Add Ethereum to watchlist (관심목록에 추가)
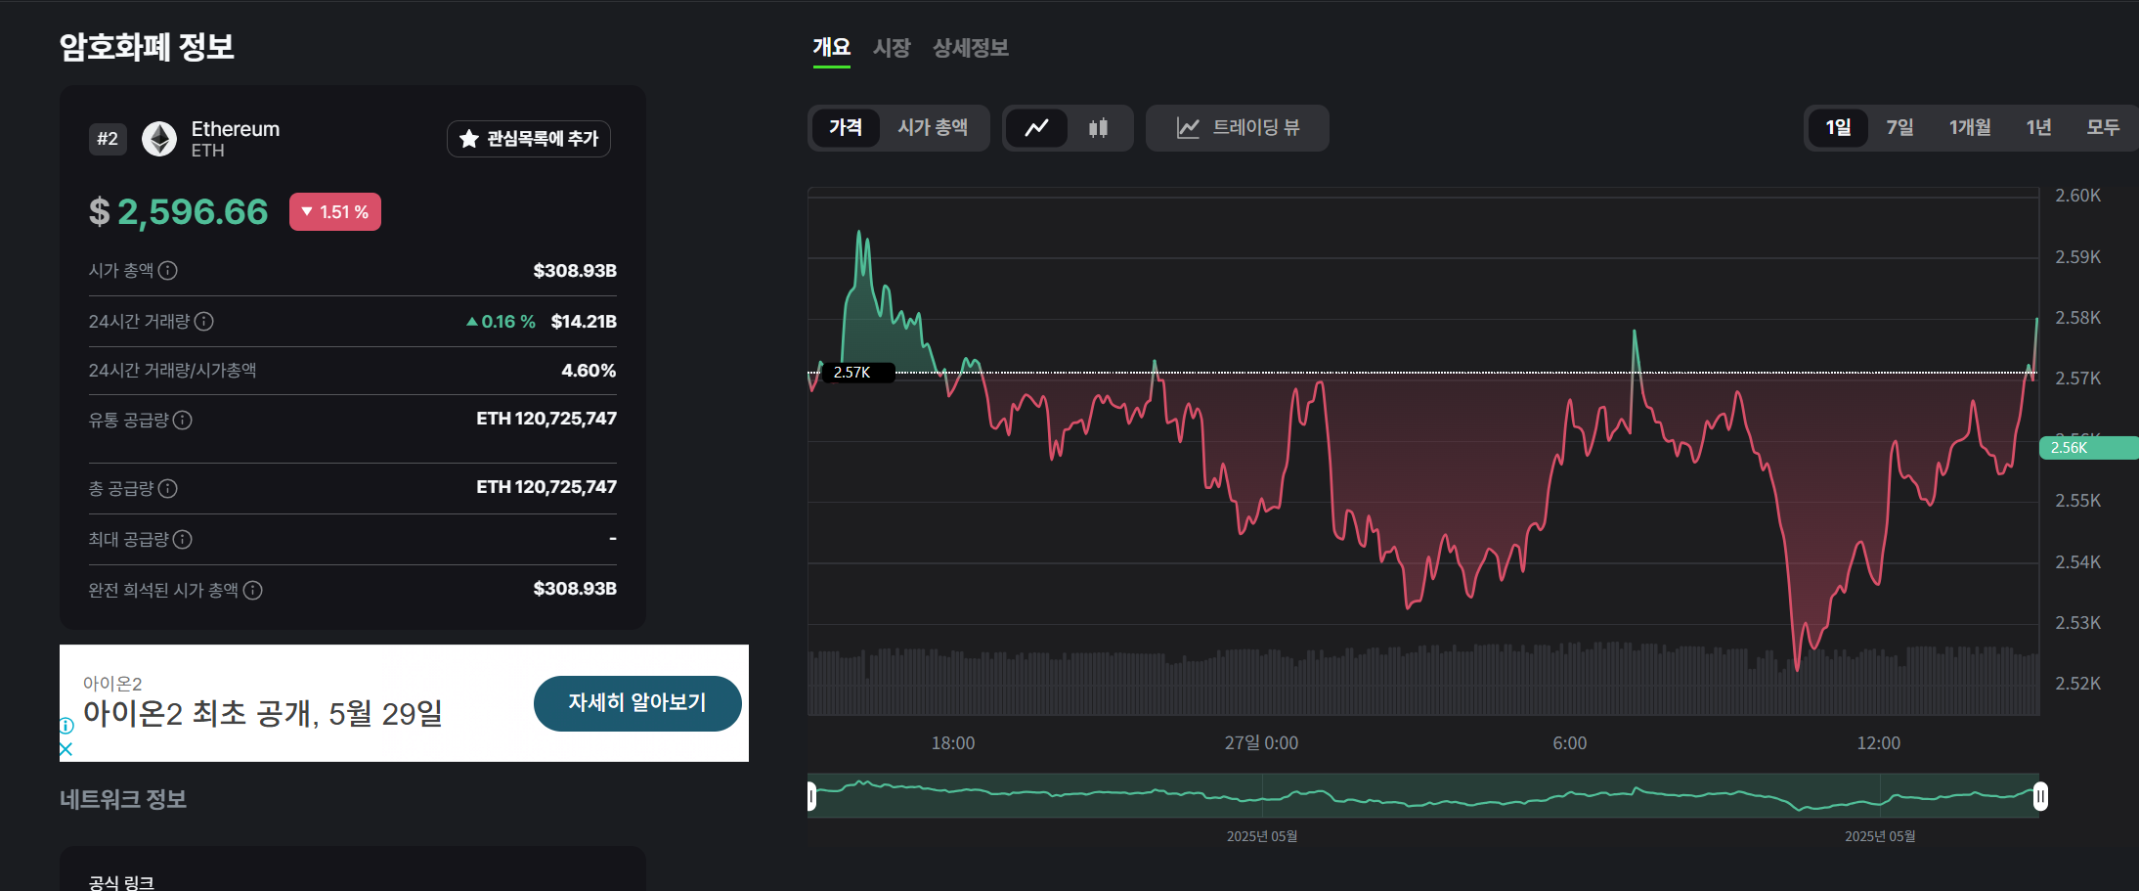The image size is (2139, 891). (x=529, y=139)
